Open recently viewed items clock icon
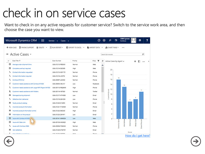Screen dimensions: 205x154 tap(99, 41)
